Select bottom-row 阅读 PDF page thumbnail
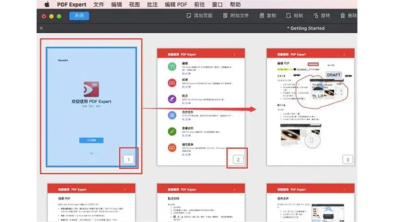 (x=91, y=203)
